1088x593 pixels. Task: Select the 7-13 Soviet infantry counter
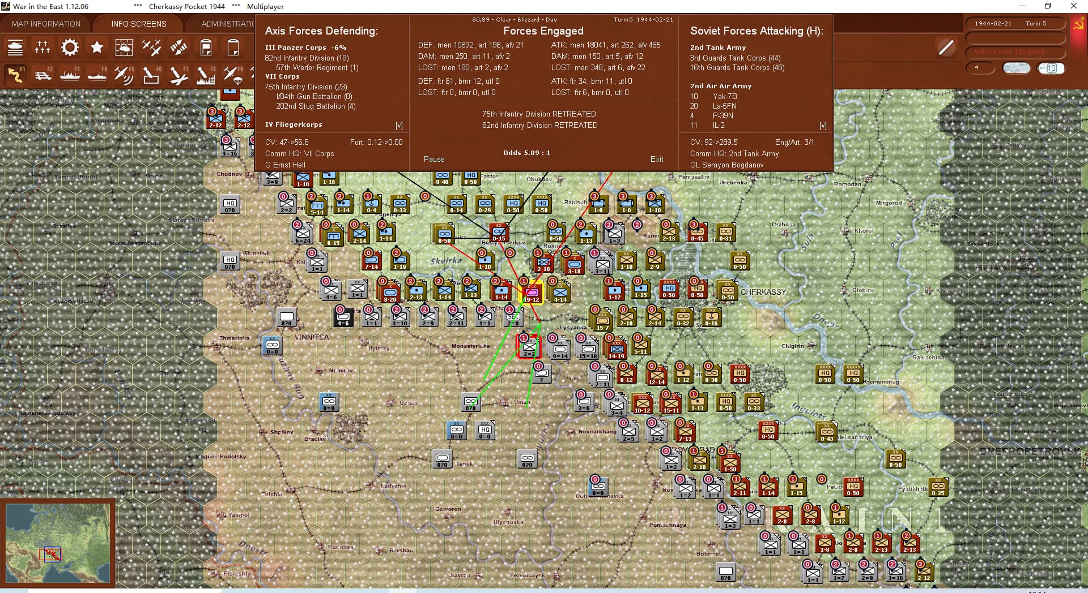tap(685, 431)
